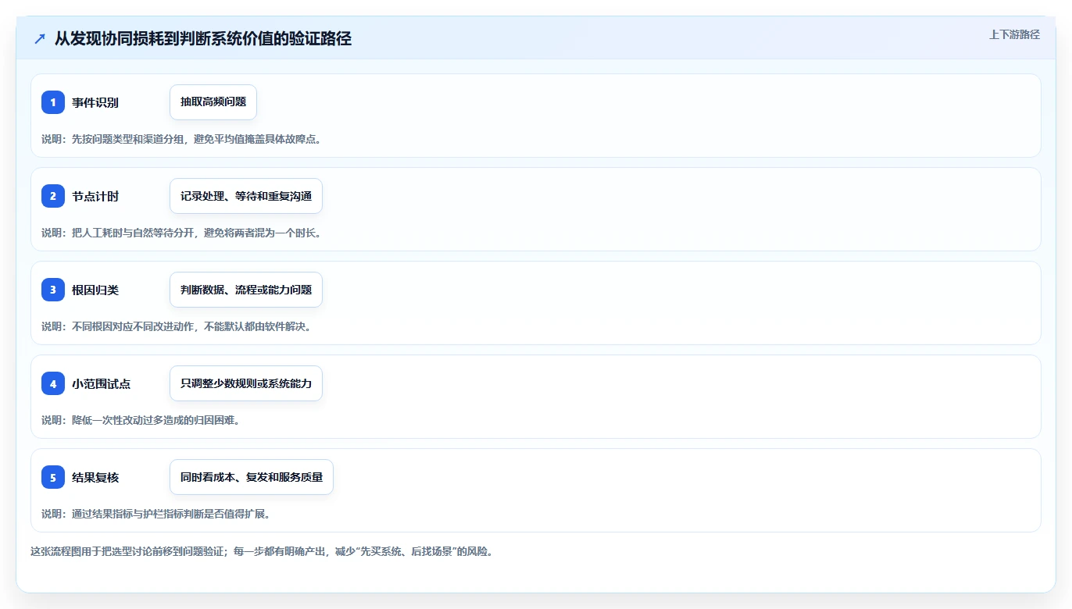
Task: Click the 只调整少数规则或系统能力 chip
Action: click(x=246, y=383)
